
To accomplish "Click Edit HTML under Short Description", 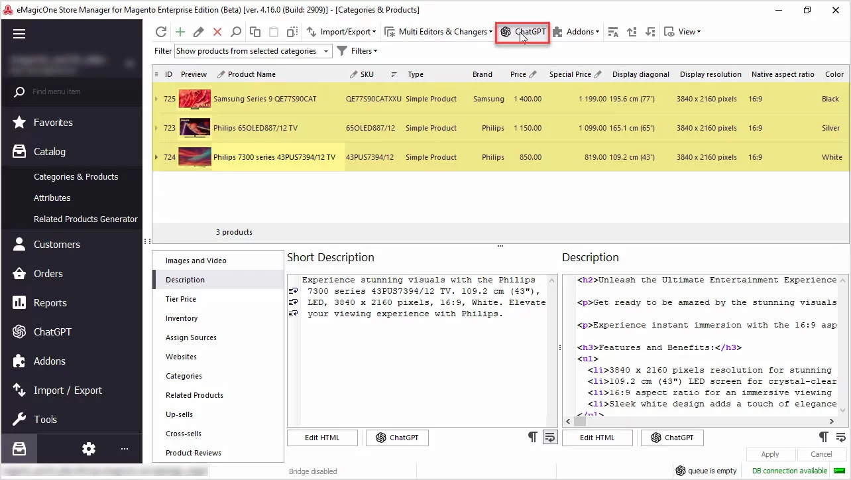I will click(322, 438).
